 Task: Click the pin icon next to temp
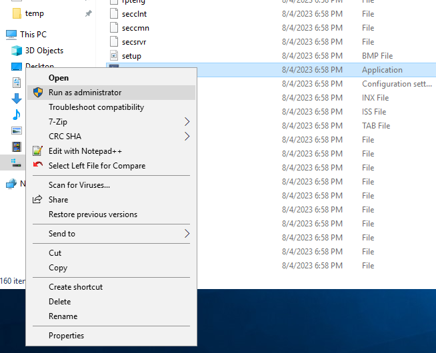[x=89, y=13]
